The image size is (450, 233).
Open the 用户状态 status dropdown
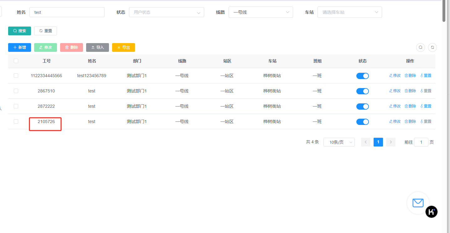pyautogui.click(x=166, y=12)
